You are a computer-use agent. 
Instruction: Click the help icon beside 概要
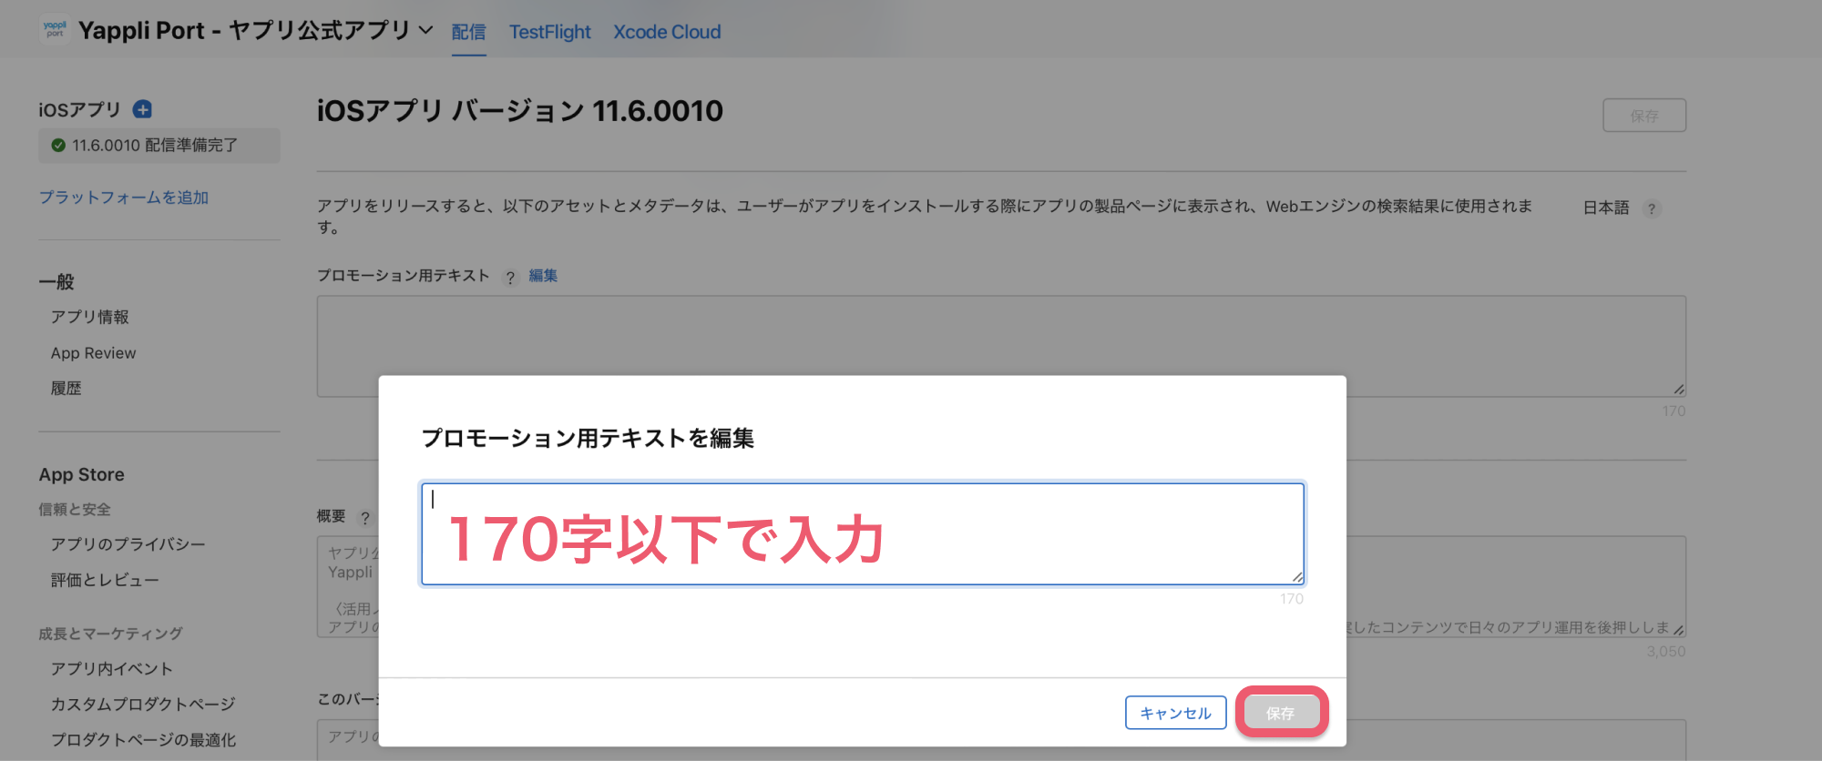[364, 518]
